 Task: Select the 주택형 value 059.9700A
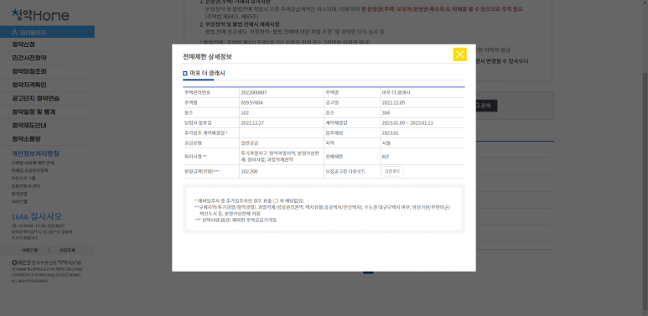[x=251, y=102]
